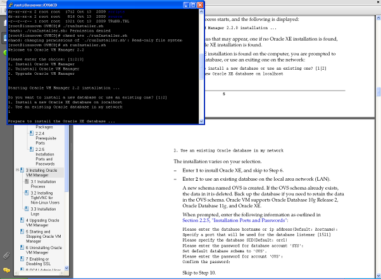Click PDF line 'Set default database schema to OVS'
381x279 pixels.
point(225,251)
